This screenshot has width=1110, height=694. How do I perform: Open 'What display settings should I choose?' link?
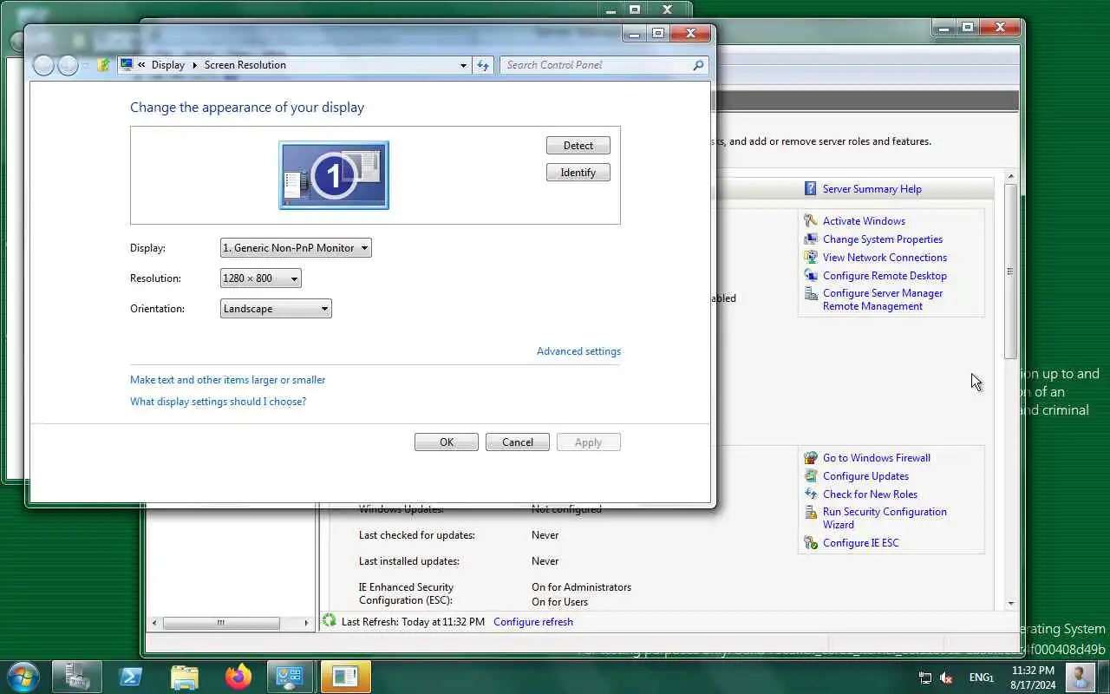218,402
